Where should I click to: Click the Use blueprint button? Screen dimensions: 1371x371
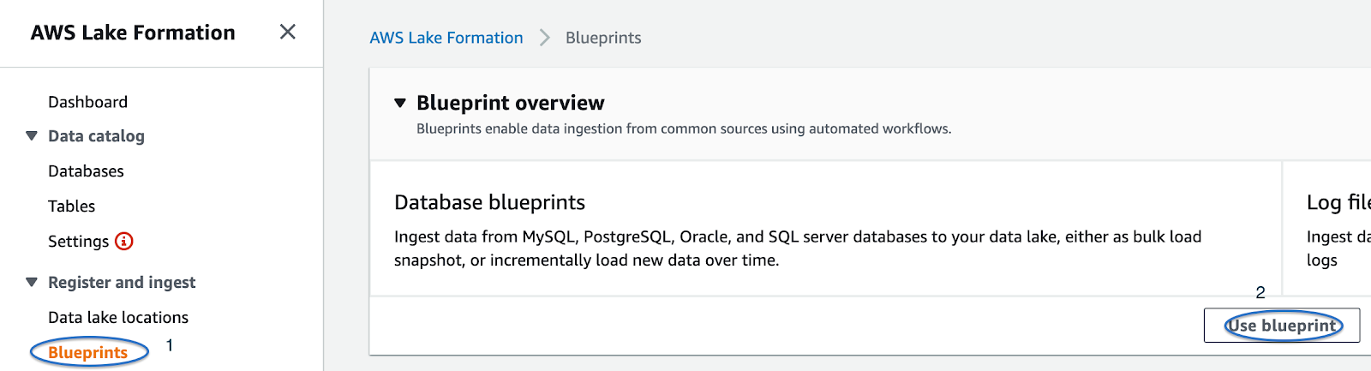click(1281, 326)
